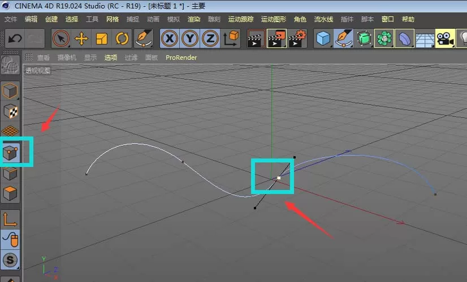Toggle the Y axis lock
Viewport: 467px width, 282px height.
coord(190,38)
